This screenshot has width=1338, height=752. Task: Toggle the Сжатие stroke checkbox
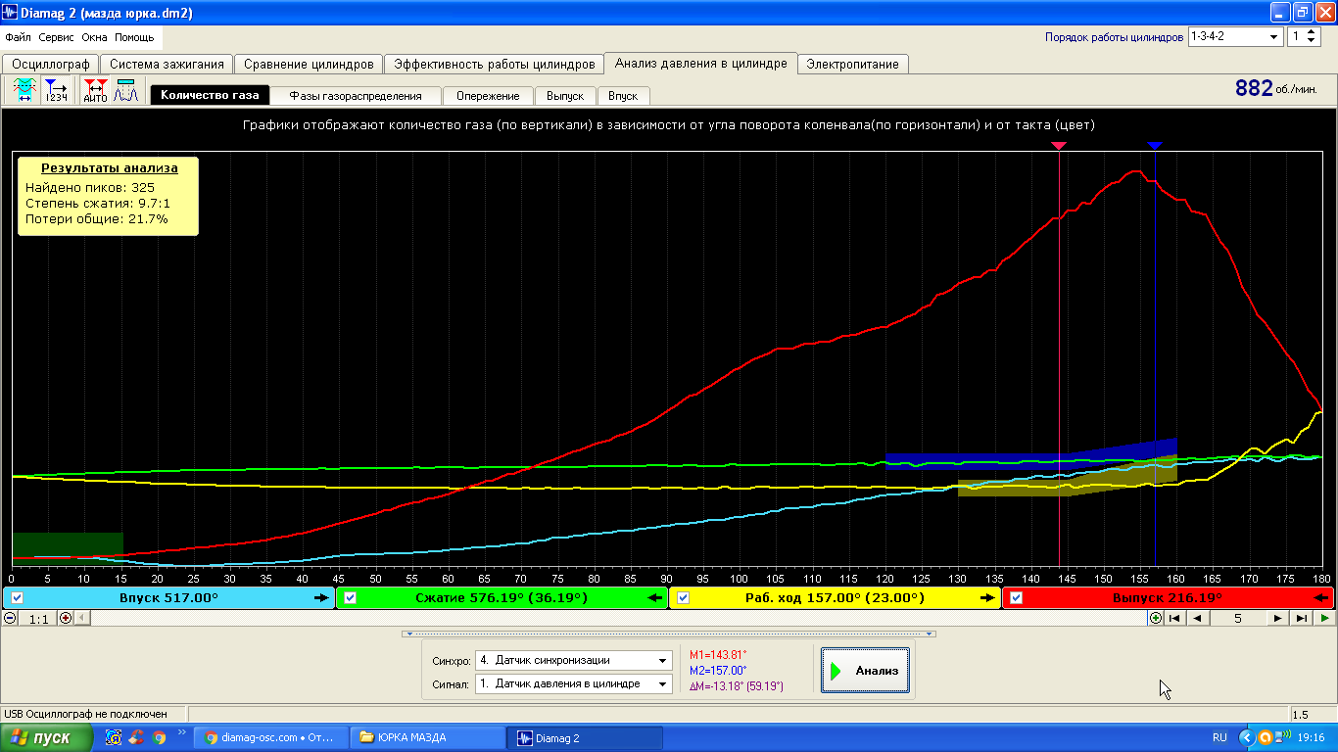click(x=351, y=597)
